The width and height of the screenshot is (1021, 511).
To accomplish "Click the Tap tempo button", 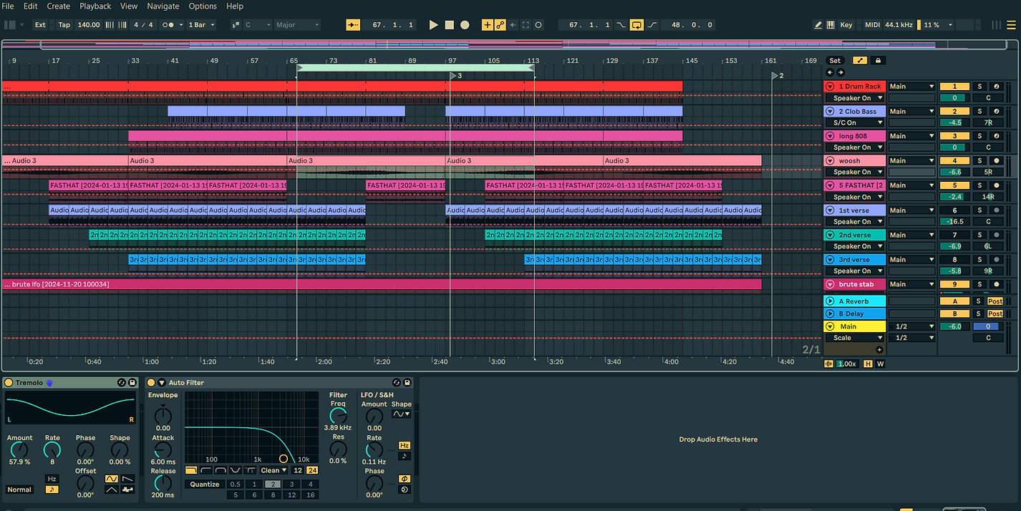I will pos(64,25).
